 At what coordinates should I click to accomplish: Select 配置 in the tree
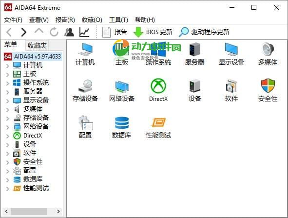point(30,170)
